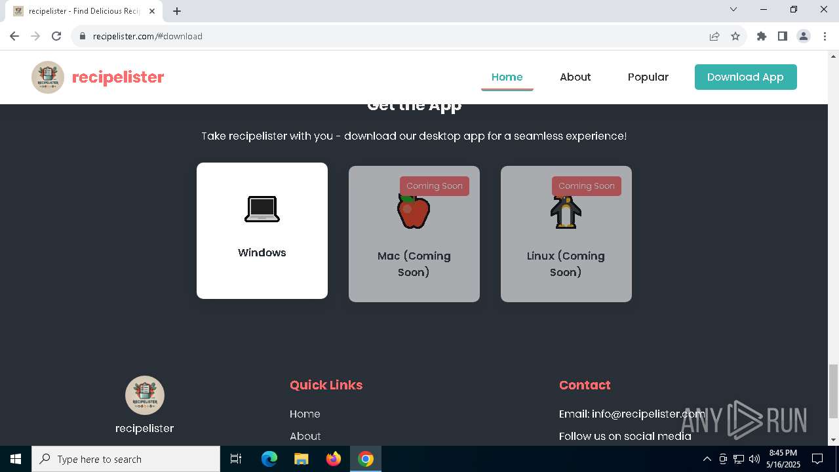Click the recipelister brand name link
Image resolution: width=839 pixels, height=472 pixels.
click(118, 77)
